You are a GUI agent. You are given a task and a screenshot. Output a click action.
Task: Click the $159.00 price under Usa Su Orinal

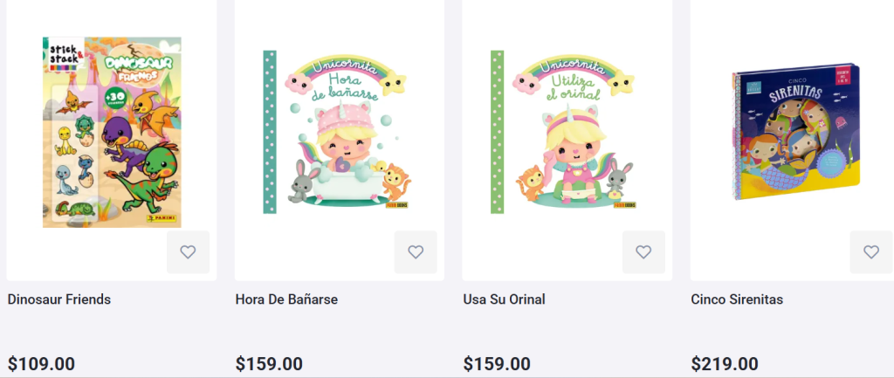coord(497,363)
